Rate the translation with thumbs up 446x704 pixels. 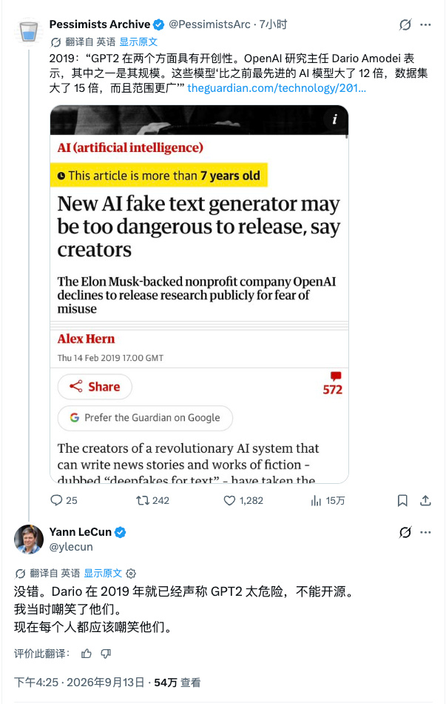pos(87,654)
